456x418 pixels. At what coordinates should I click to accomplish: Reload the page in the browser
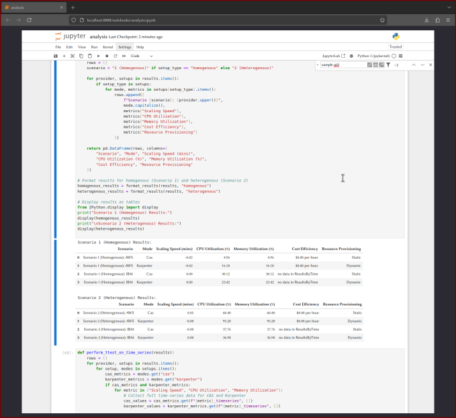pyautogui.click(x=29, y=20)
